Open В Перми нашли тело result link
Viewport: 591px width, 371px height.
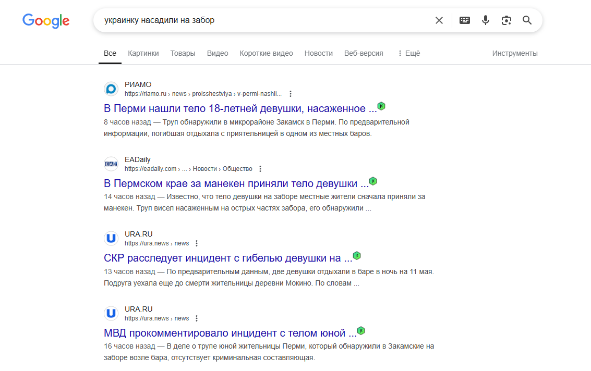click(240, 108)
